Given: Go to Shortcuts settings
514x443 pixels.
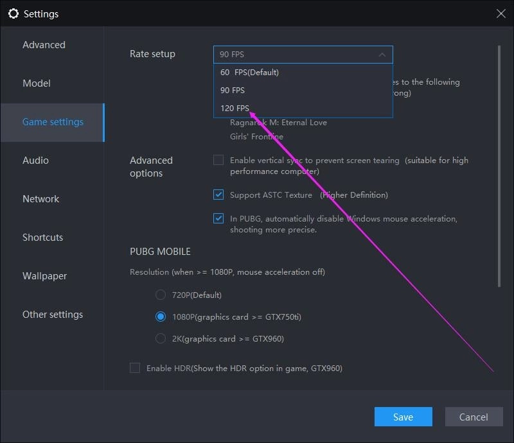Looking at the screenshot, I should pyautogui.click(x=42, y=238).
